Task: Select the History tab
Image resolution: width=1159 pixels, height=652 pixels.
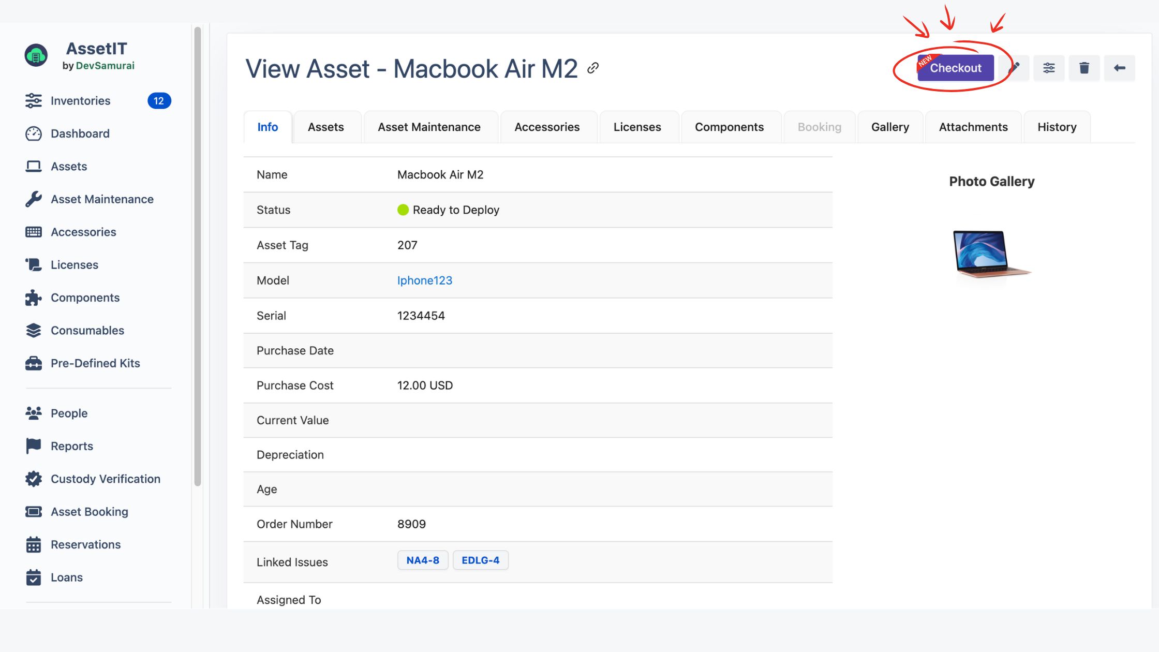Action: pos(1057,127)
